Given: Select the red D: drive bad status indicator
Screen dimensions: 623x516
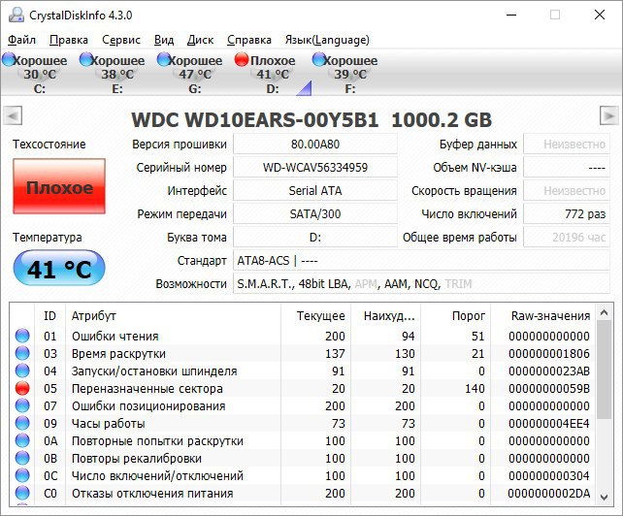Looking at the screenshot, I should pyautogui.click(x=242, y=60).
